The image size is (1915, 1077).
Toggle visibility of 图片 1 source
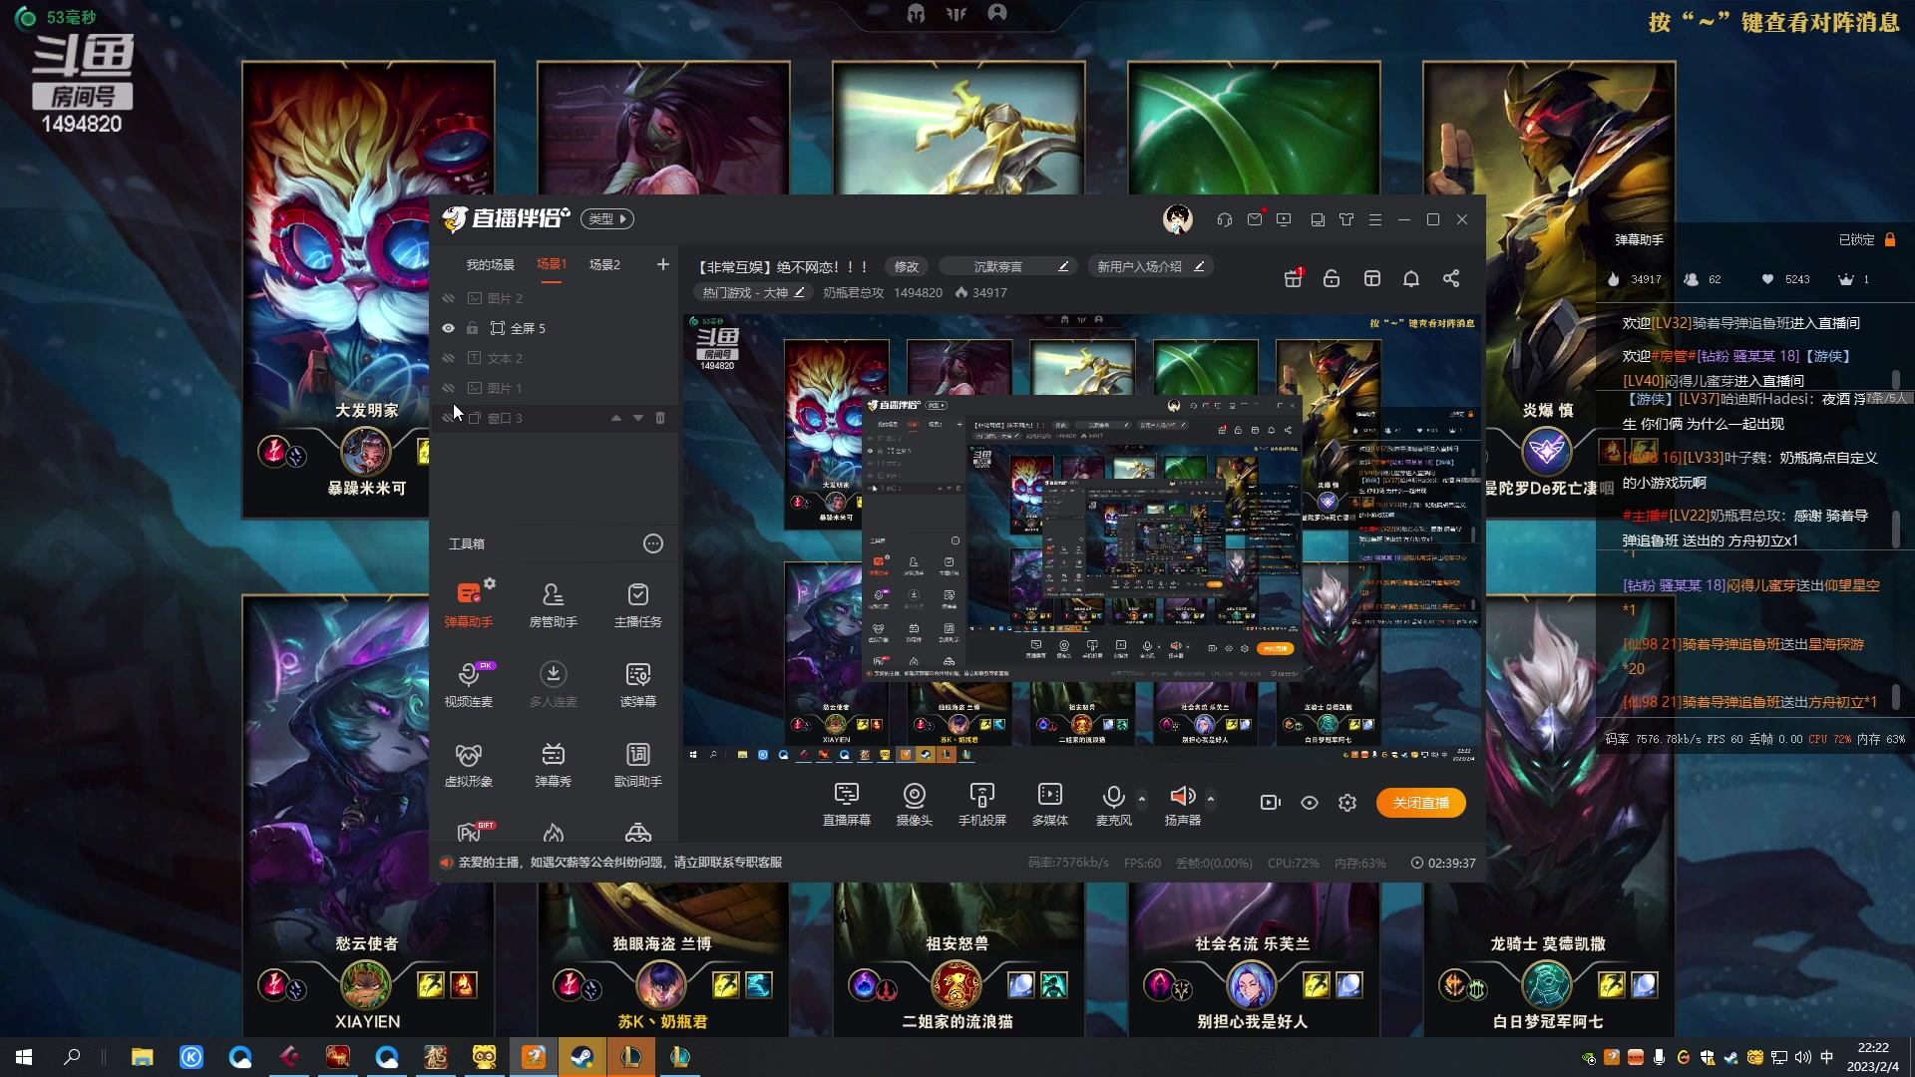coord(449,388)
